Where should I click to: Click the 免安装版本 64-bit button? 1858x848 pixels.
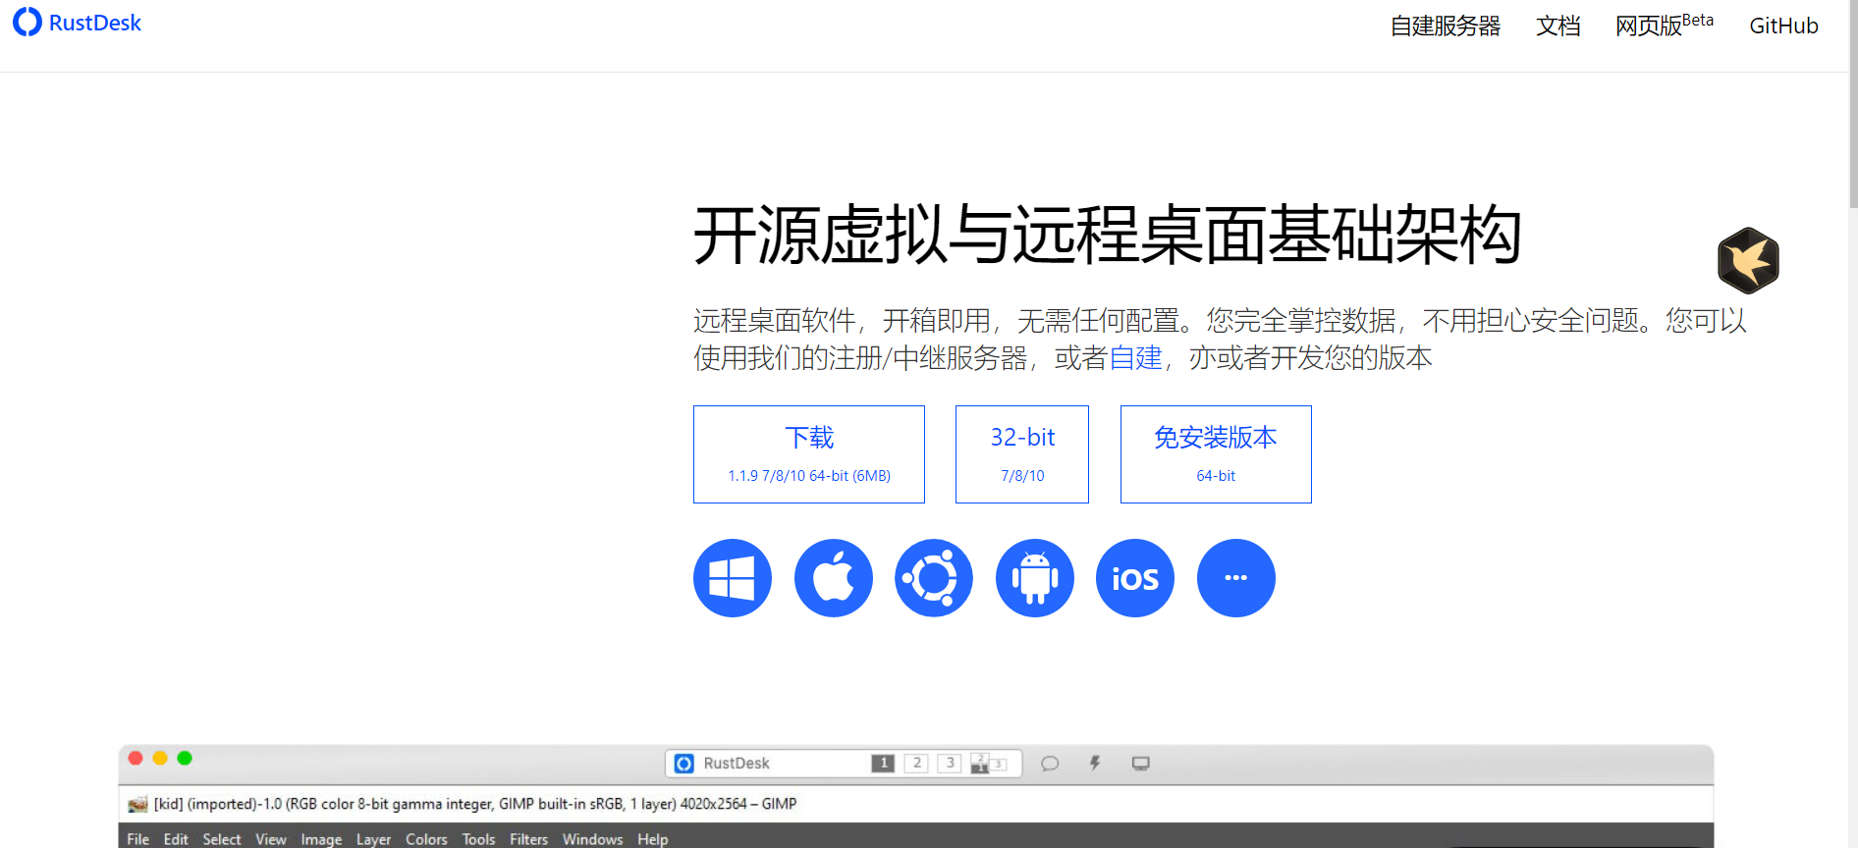pos(1215,454)
